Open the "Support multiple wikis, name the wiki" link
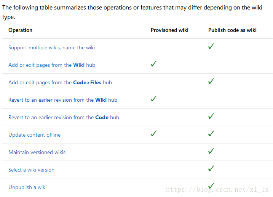Screen dimensions: 273x197 [51, 47]
